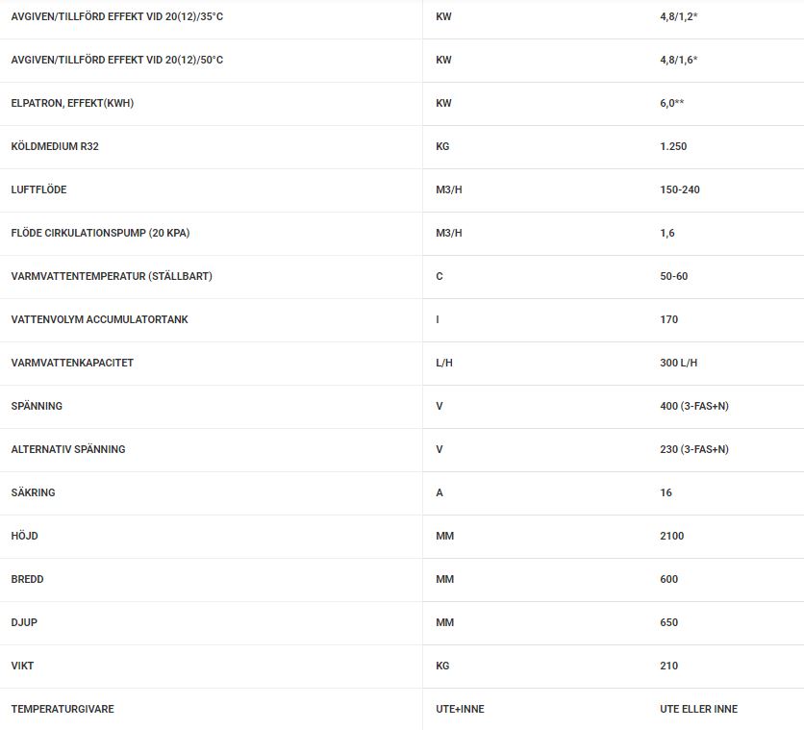
Task: Click the ELPATRON, EFFEKT(KWH) row label
Action: point(72,103)
